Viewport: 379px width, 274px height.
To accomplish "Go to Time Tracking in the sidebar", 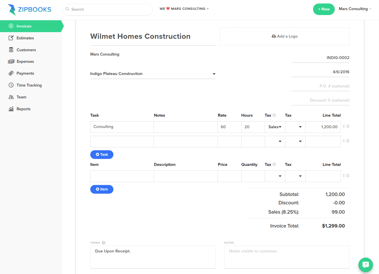I will click(31, 85).
